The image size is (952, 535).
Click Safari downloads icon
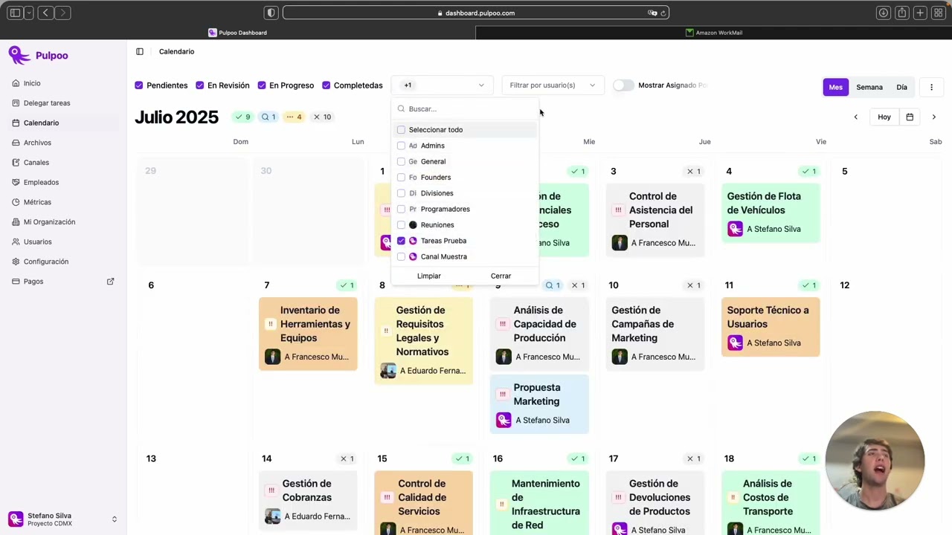click(883, 13)
